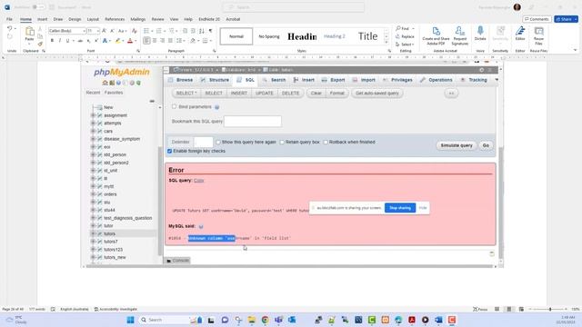
Task: Open the References tab
Action: pyautogui.click(x=115, y=19)
